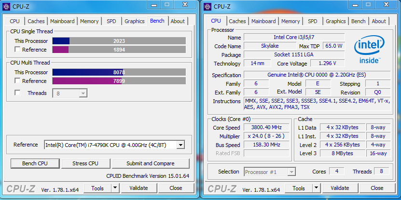Click Instructions list text

[x=317, y=104]
